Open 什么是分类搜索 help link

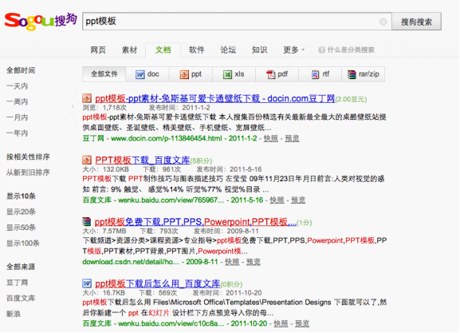[x=351, y=50]
